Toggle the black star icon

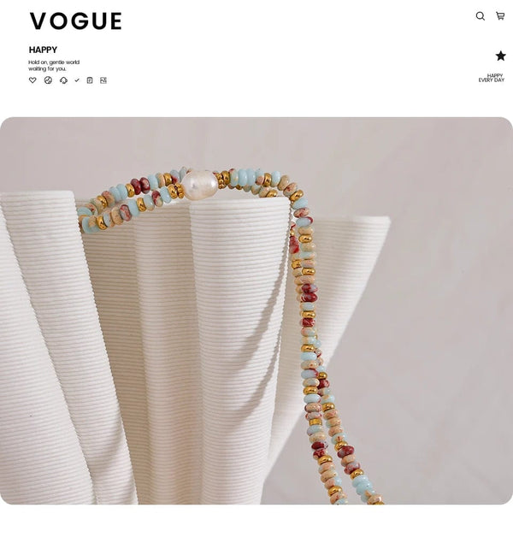[x=501, y=56]
